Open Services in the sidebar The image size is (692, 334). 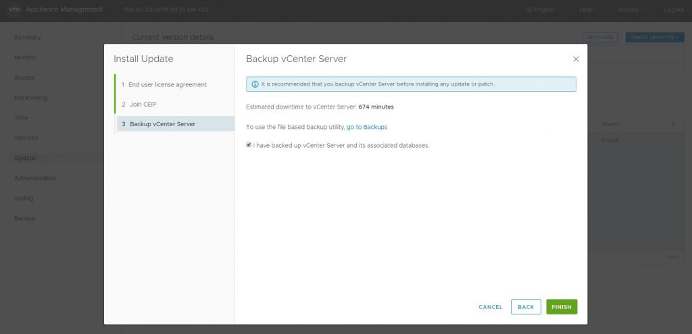click(26, 138)
